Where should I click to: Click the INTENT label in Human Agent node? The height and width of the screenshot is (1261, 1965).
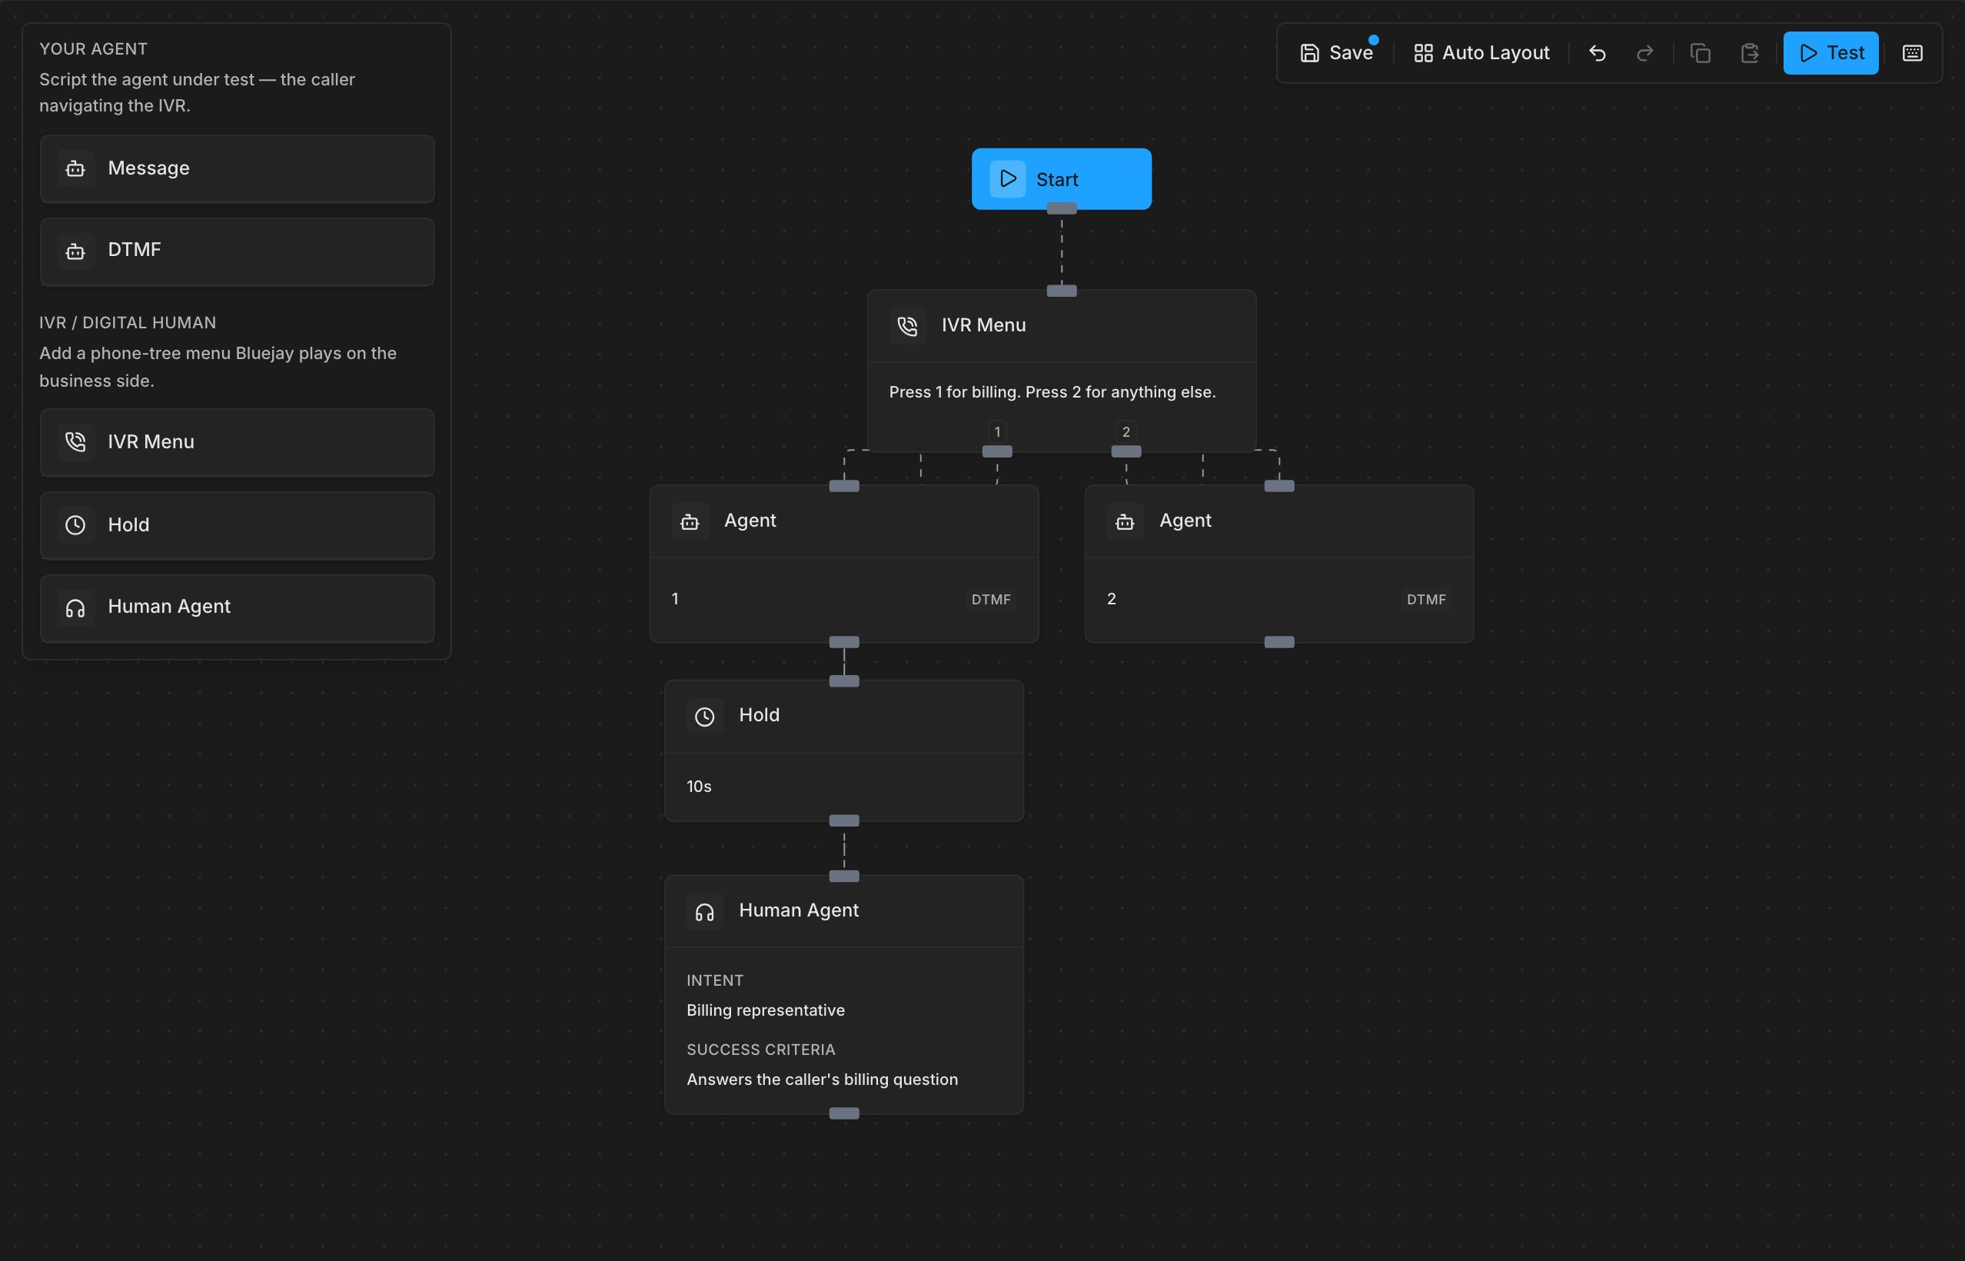coord(715,981)
